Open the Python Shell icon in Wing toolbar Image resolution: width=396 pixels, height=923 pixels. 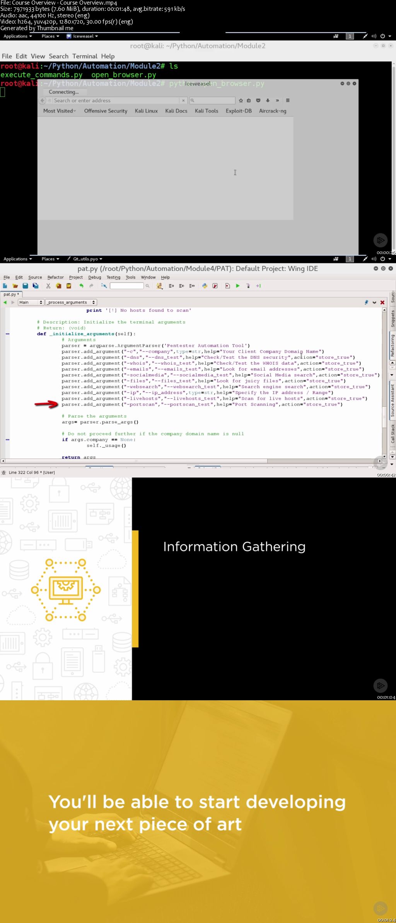click(205, 286)
